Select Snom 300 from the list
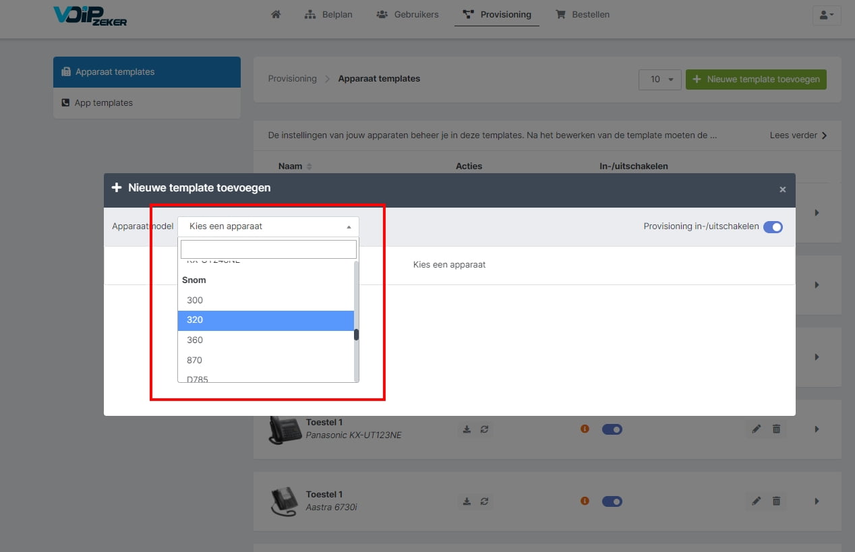The width and height of the screenshot is (855, 552). pyautogui.click(x=266, y=301)
